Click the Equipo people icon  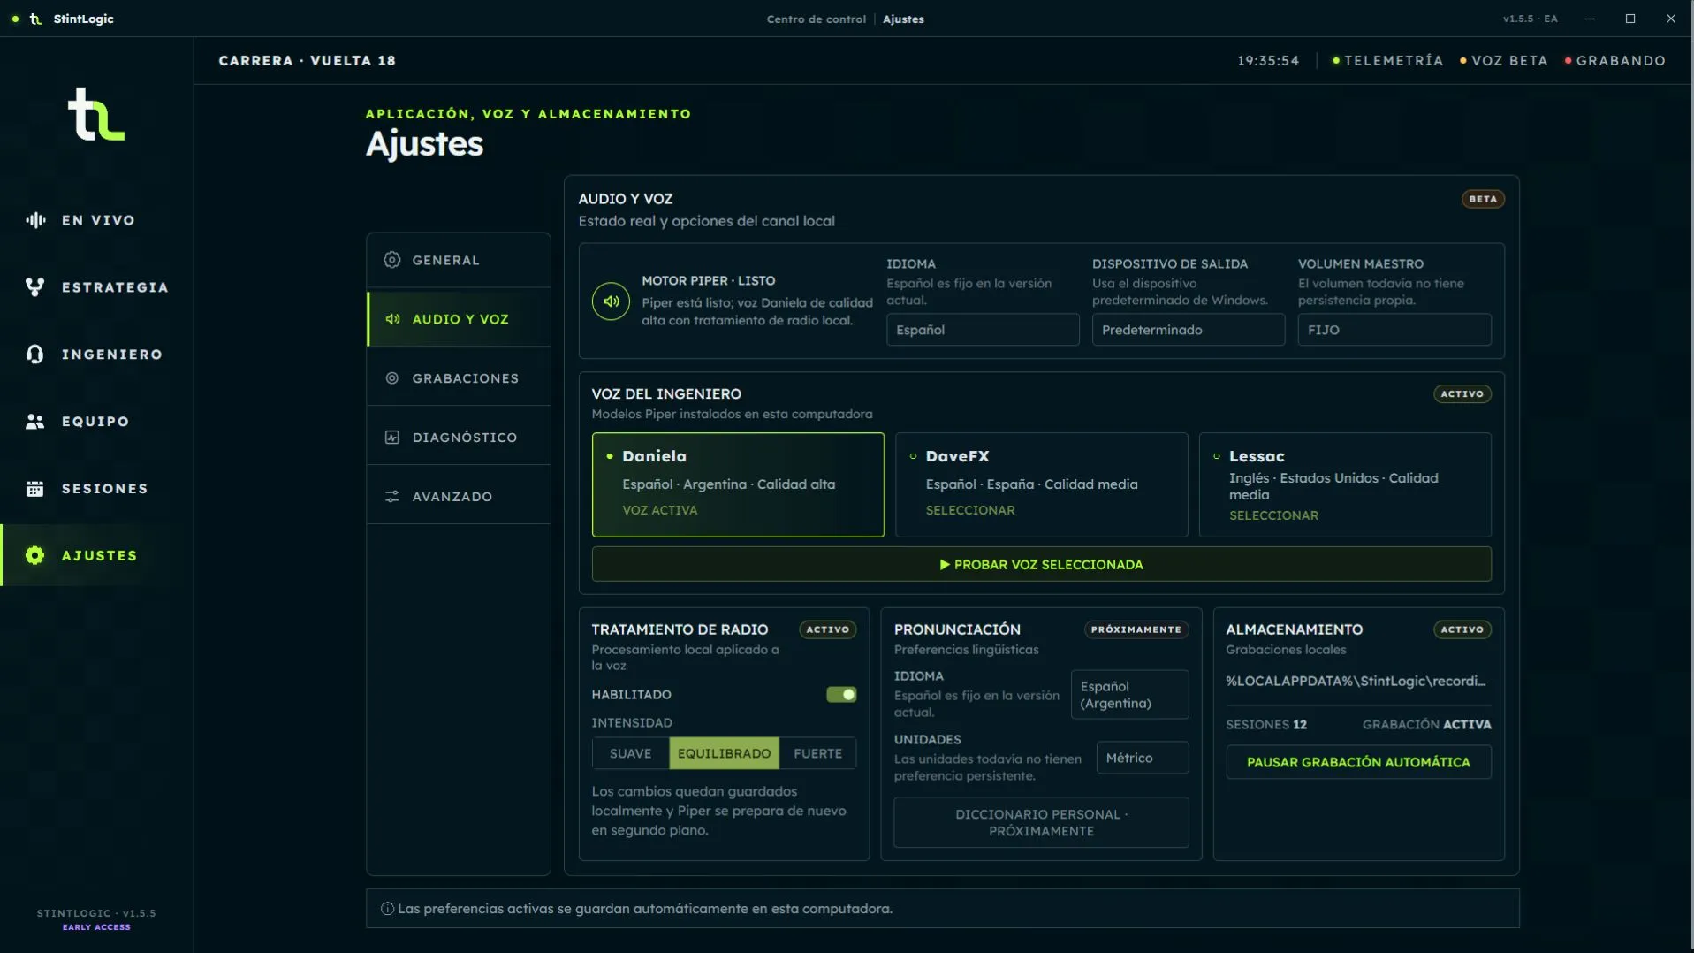pyautogui.click(x=35, y=422)
